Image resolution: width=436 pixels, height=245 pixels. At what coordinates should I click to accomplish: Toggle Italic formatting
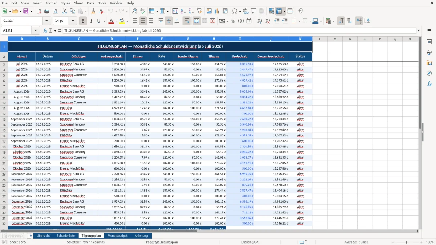click(91, 21)
